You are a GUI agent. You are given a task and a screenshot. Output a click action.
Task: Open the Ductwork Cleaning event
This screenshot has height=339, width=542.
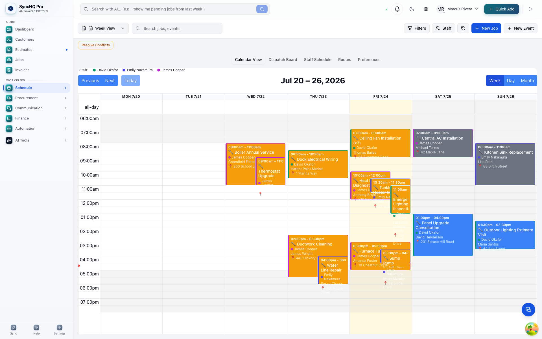303,256
